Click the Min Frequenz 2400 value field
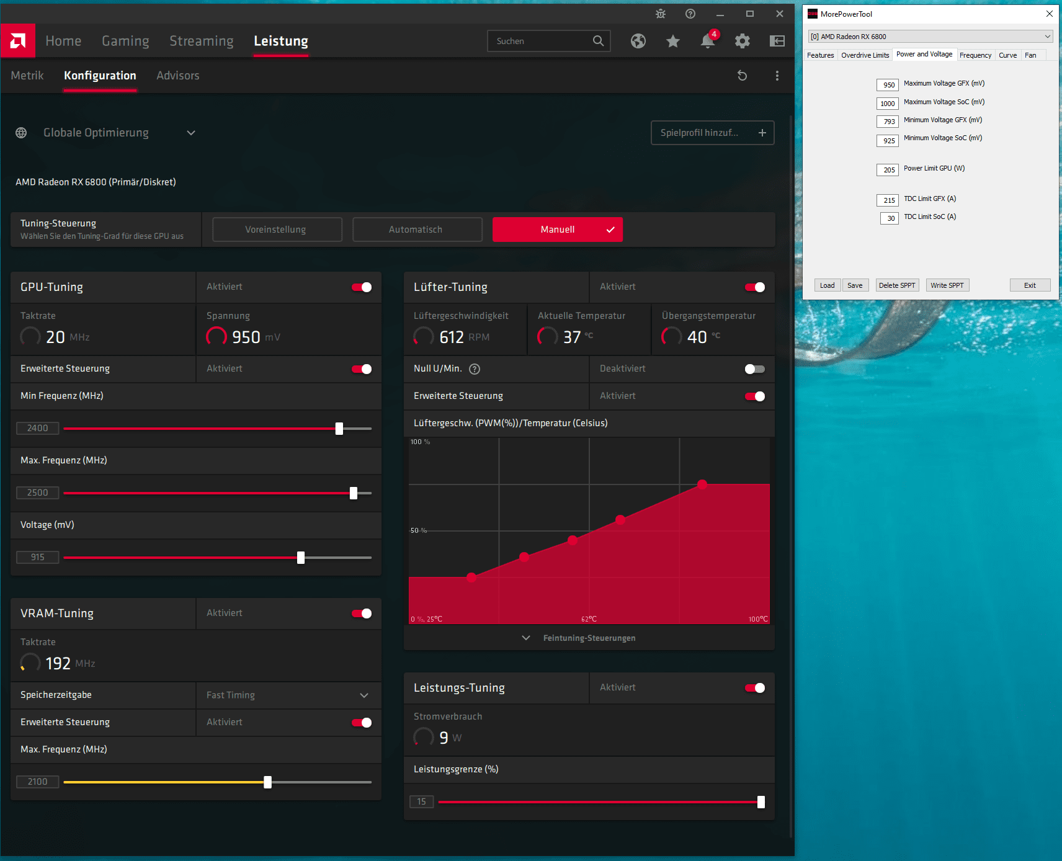This screenshot has height=861, width=1062. [37, 428]
